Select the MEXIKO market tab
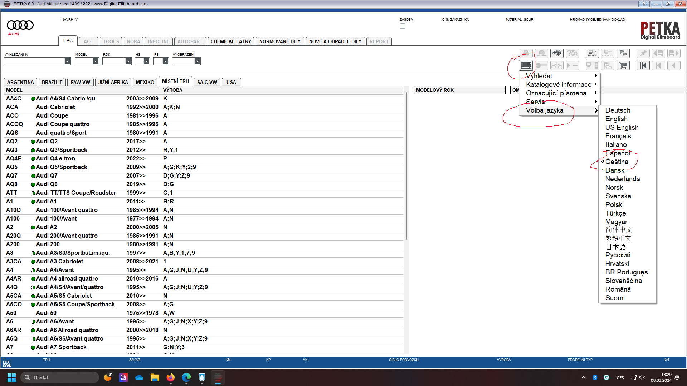The image size is (687, 386). (x=145, y=82)
